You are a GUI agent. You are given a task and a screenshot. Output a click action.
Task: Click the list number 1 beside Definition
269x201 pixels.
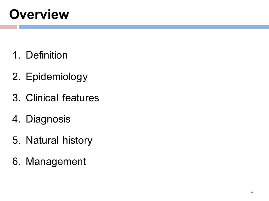coord(16,55)
